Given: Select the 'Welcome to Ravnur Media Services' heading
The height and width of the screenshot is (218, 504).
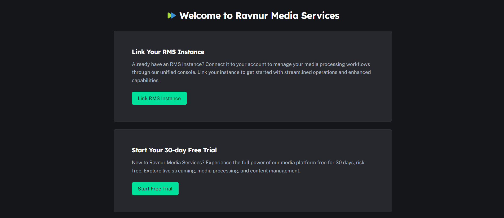Looking at the screenshot, I should [259, 16].
